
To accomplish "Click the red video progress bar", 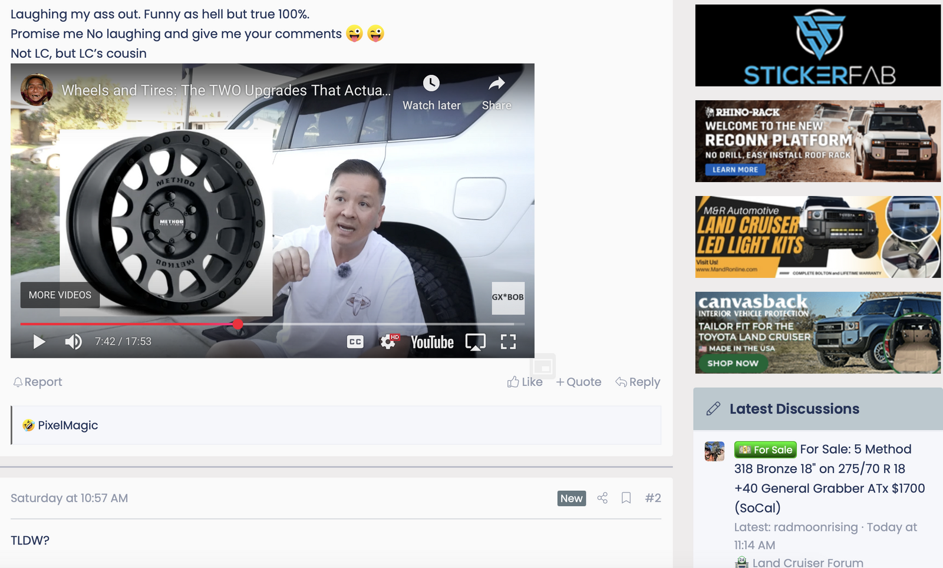I will (x=128, y=324).
